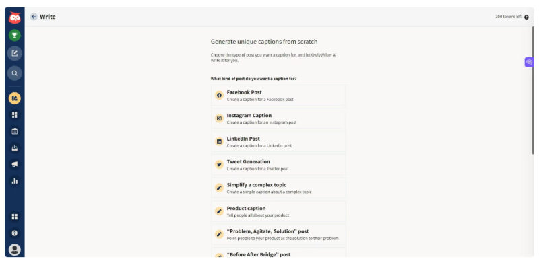This screenshot has height=261, width=539.
Task: Click the page vertical scrollbar
Action: tap(533, 90)
